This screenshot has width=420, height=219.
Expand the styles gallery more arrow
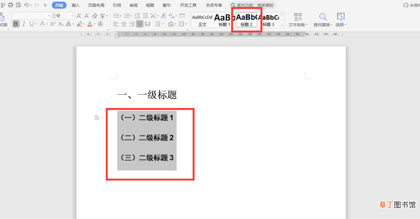coord(282,25)
